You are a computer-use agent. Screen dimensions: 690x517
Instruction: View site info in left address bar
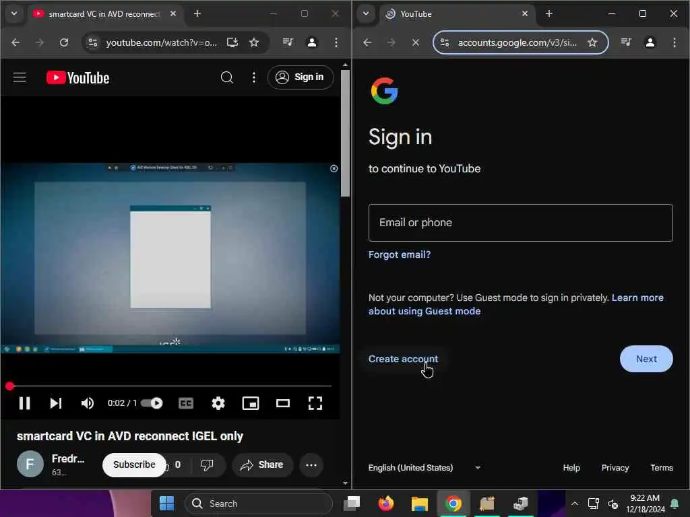pyautogui.click(x=93, y=42)
